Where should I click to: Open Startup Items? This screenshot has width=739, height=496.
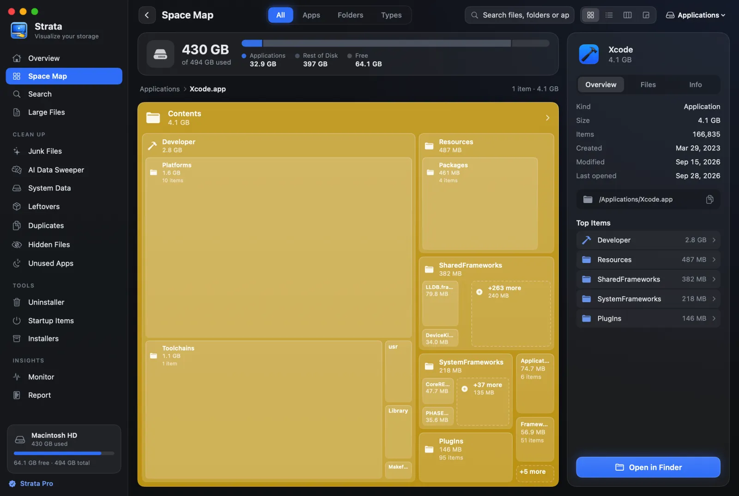tap(64, 321)
